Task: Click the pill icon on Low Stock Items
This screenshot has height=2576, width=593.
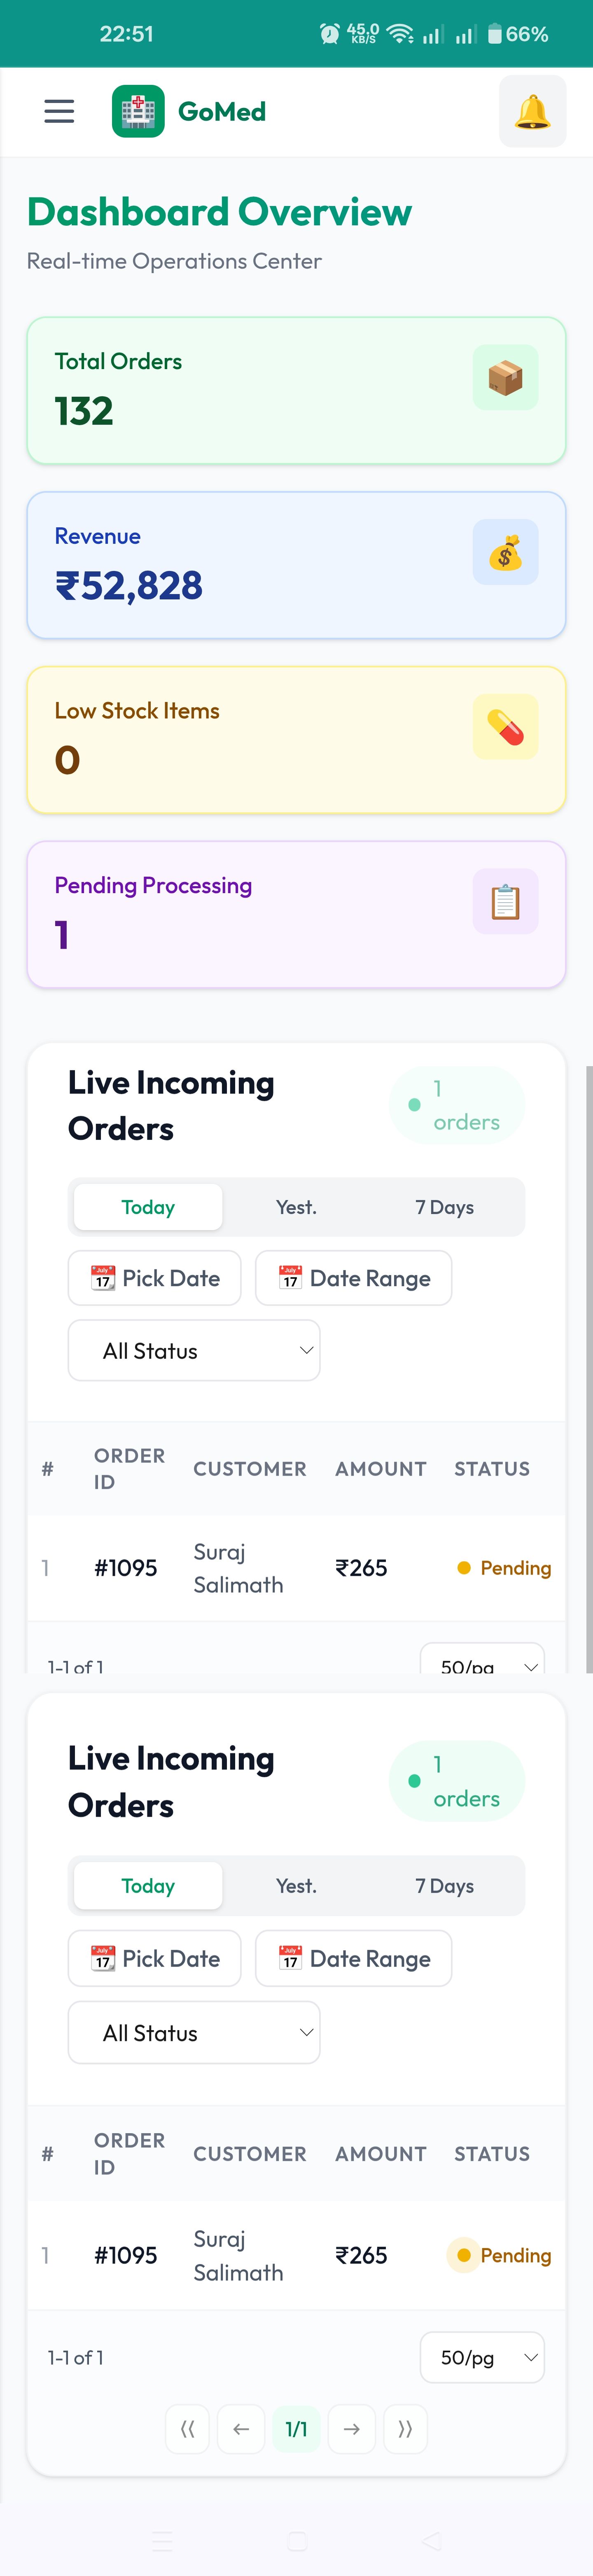Action: (x=505, y=727)
